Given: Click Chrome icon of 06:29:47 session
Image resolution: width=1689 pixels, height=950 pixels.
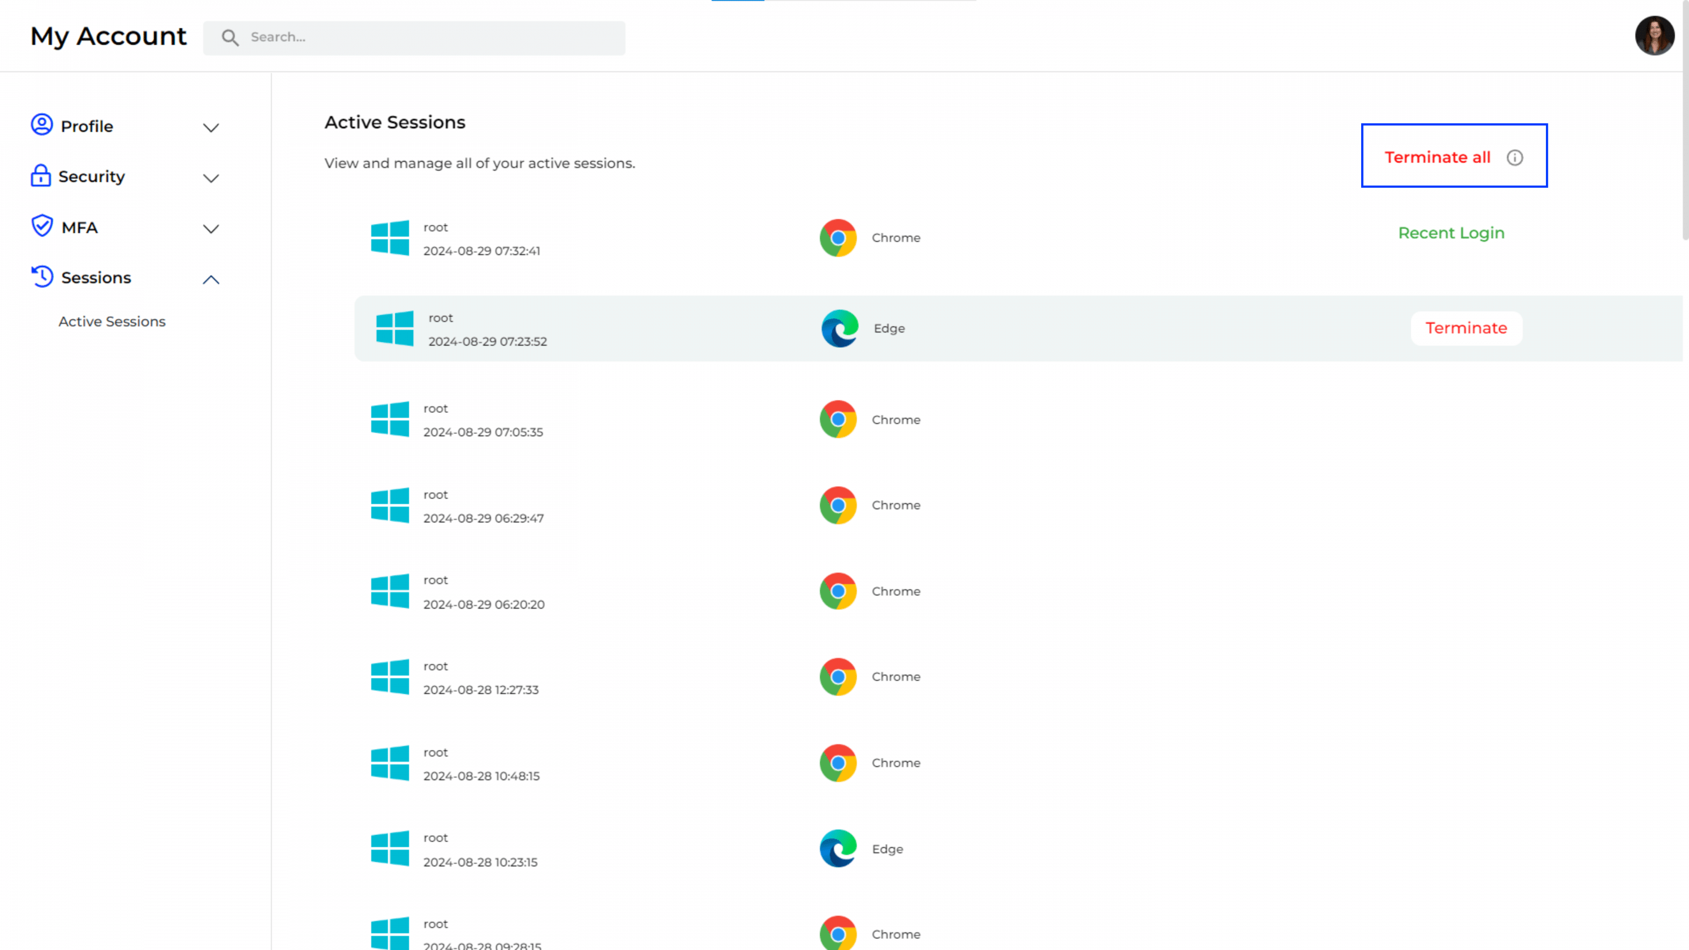Looking at the screenshot, I should click(838, 505).
